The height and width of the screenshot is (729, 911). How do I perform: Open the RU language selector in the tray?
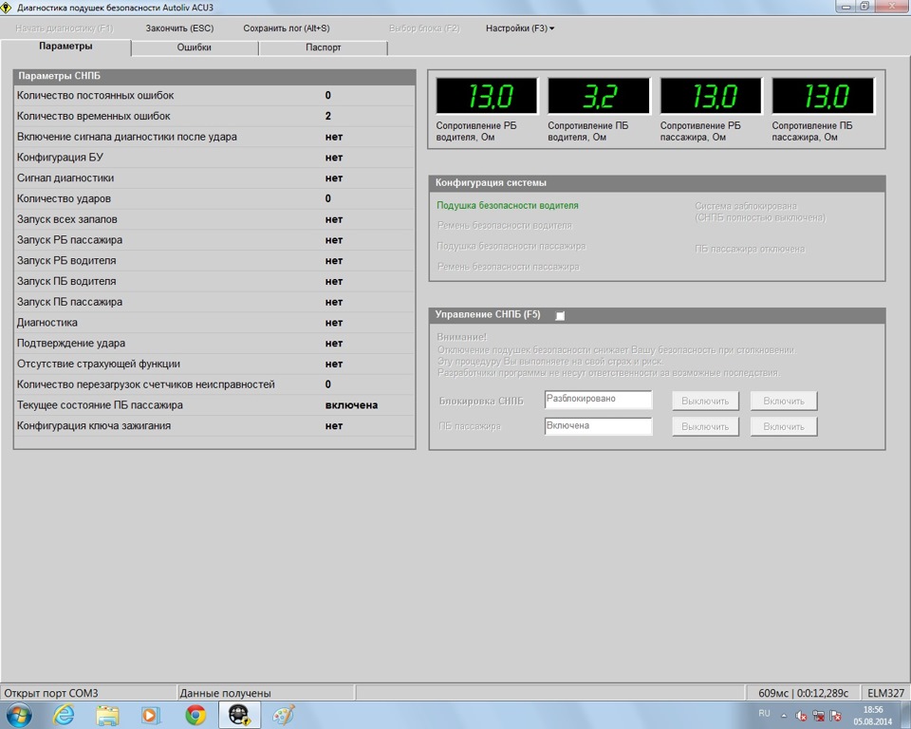[764, 713]
